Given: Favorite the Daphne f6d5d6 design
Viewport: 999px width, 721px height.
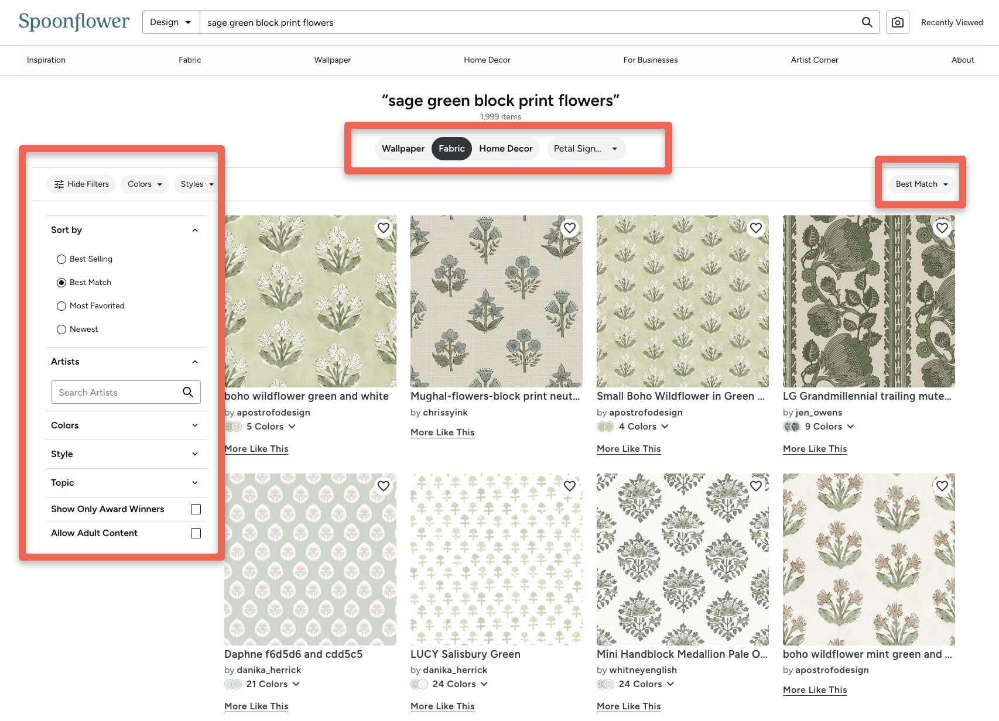Looking at the screenshot, I should coord(384,486).
